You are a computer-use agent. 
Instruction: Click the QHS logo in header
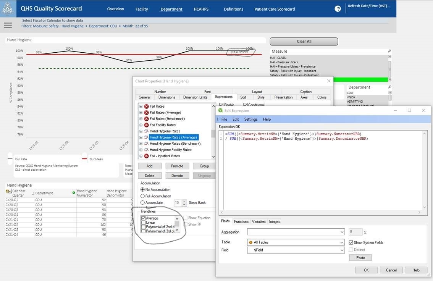(8, 8)
